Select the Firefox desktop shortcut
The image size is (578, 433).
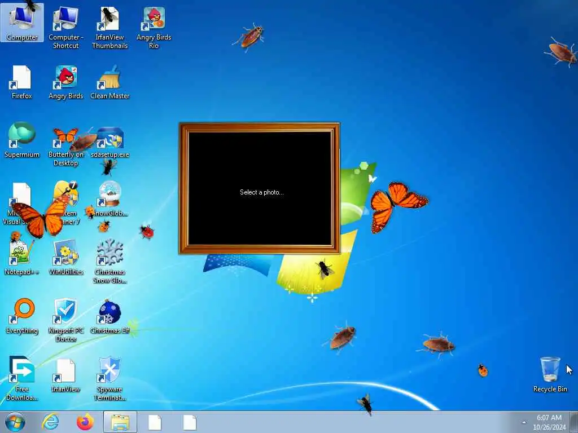pos(22,82)
